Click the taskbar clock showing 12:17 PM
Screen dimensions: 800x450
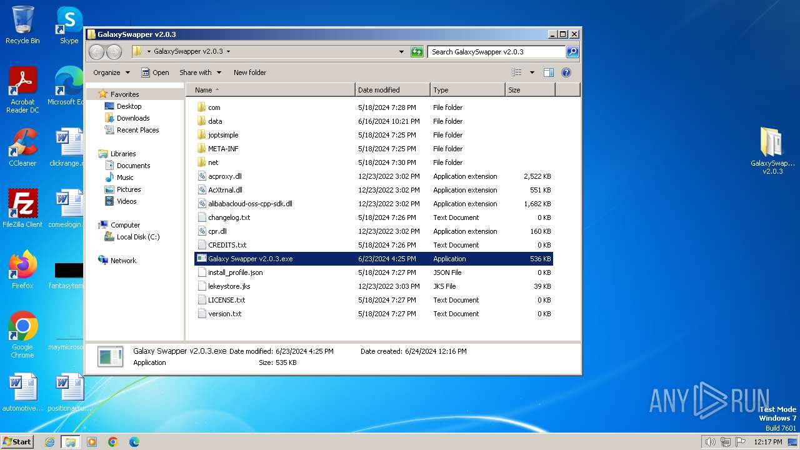tap(767, 442)
